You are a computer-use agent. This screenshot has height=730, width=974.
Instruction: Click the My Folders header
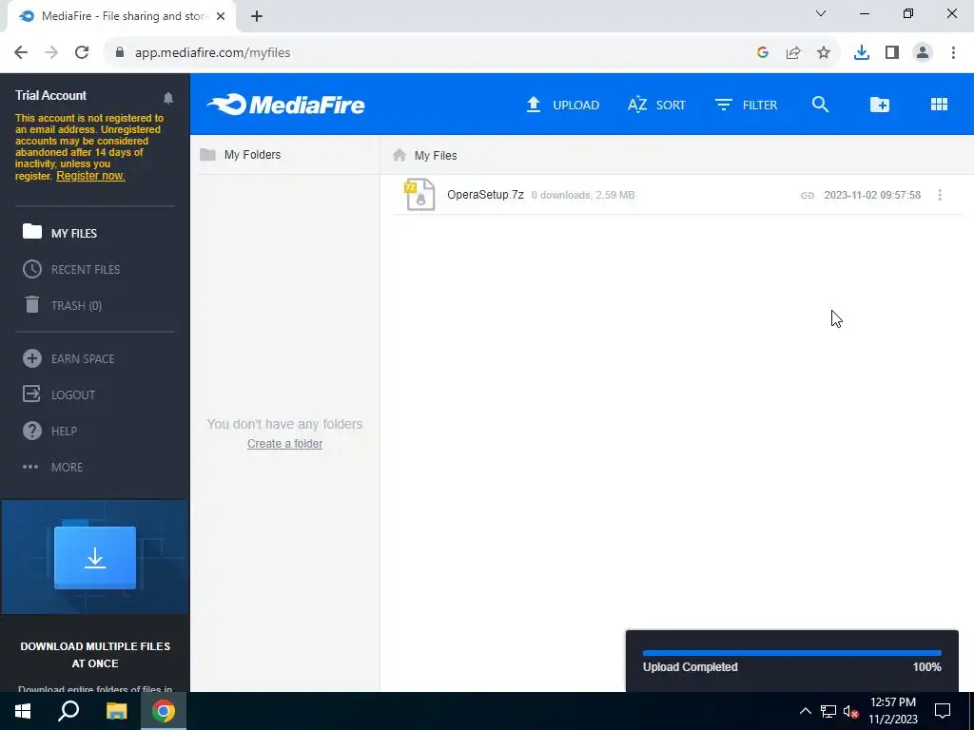click(x=241, y=155)
